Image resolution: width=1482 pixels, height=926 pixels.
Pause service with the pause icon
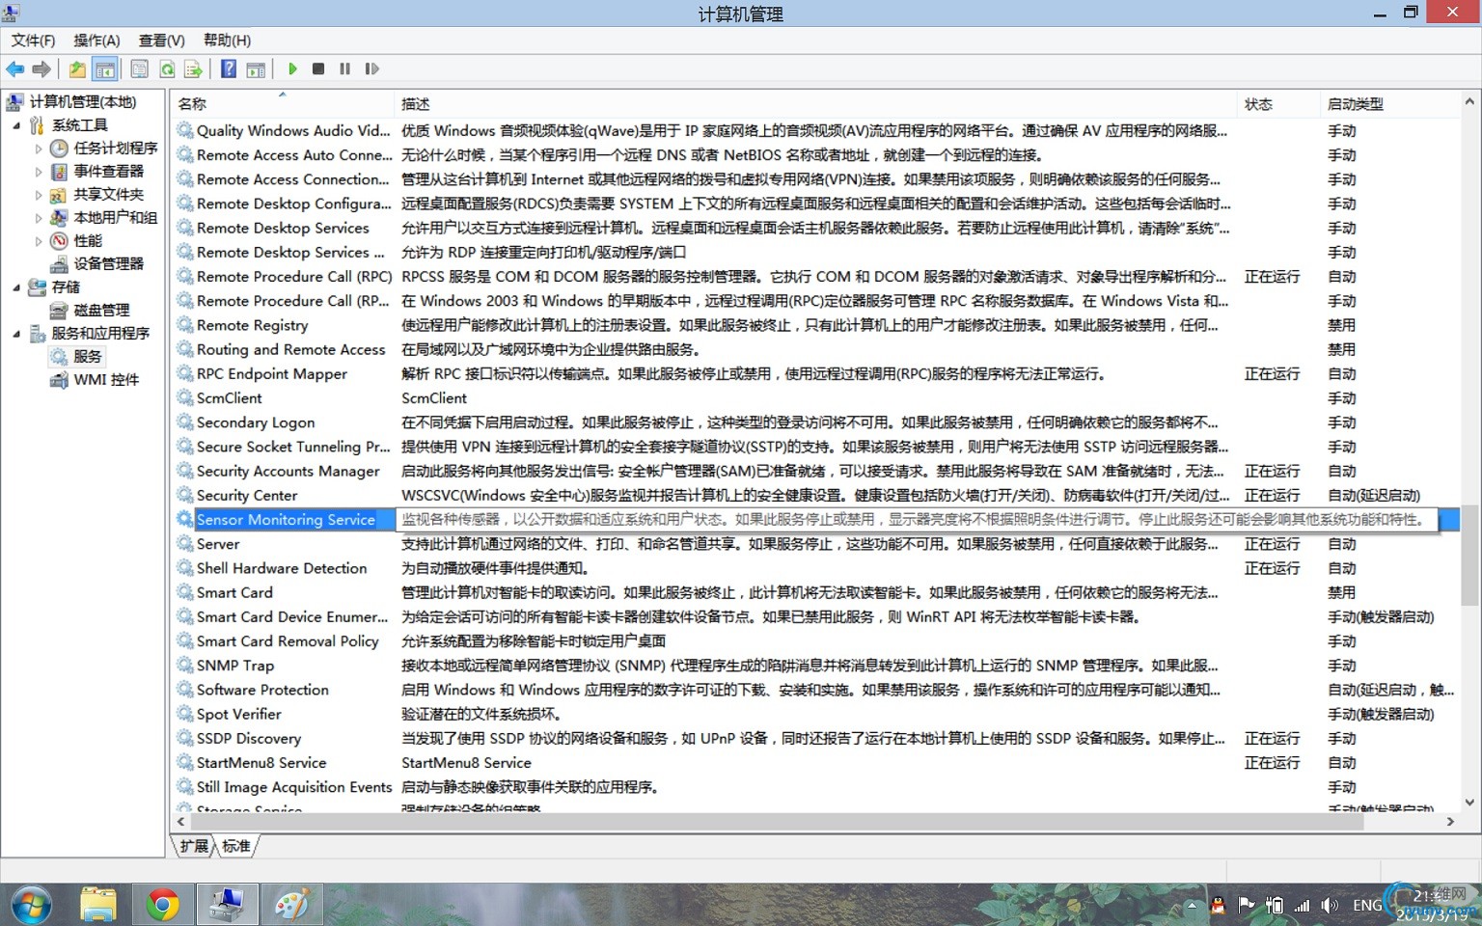pos(344,69)
